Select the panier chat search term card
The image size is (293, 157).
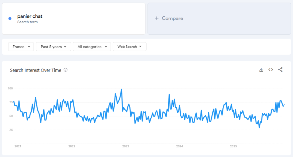click(x=73, y=18)
